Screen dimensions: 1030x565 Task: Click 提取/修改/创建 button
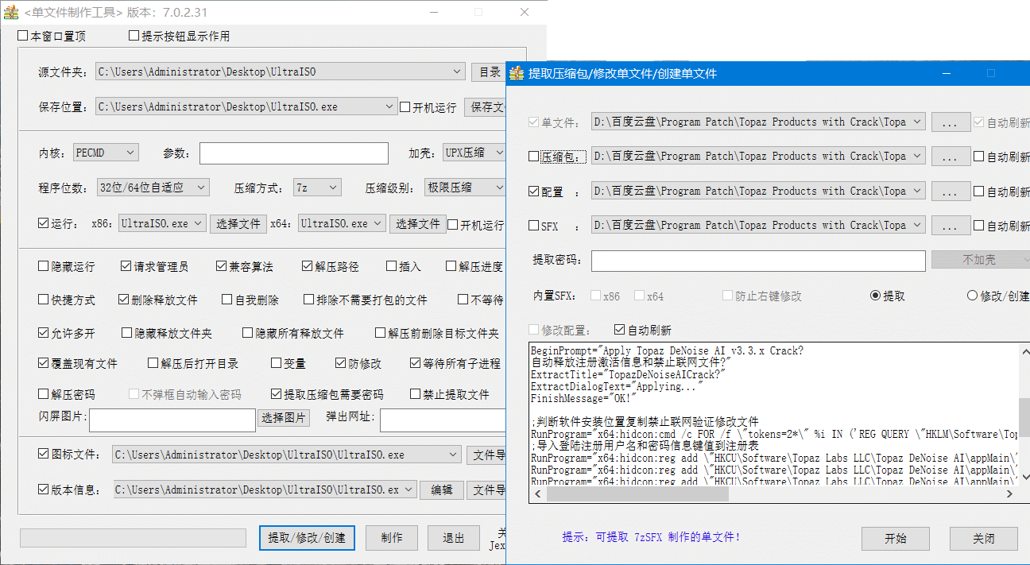307,537
